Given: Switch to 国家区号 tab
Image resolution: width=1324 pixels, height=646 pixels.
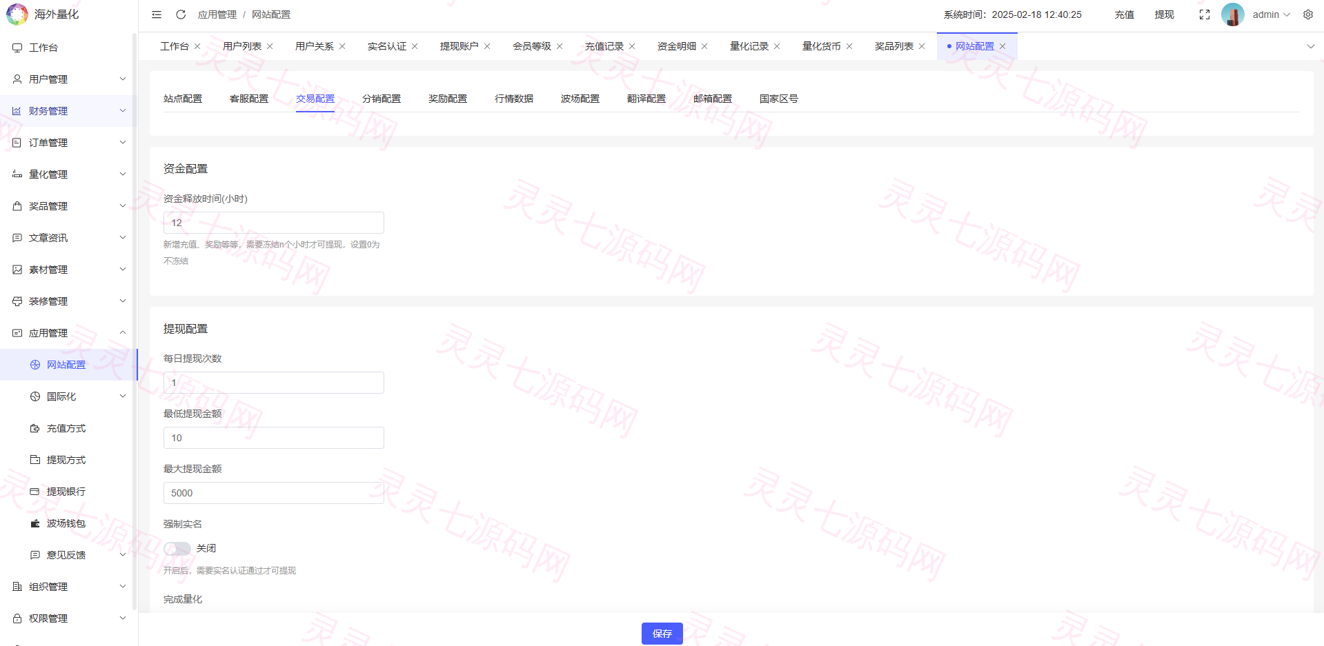Looking at the screenshot, I should tap(779, 99).
